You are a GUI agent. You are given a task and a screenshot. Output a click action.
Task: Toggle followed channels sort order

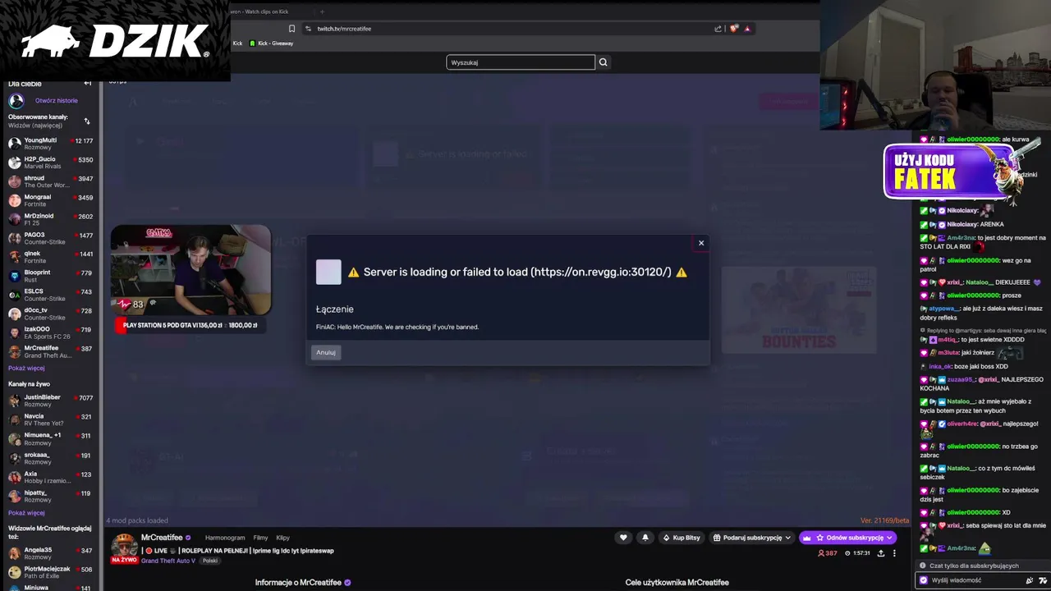(x=87, y=121)
